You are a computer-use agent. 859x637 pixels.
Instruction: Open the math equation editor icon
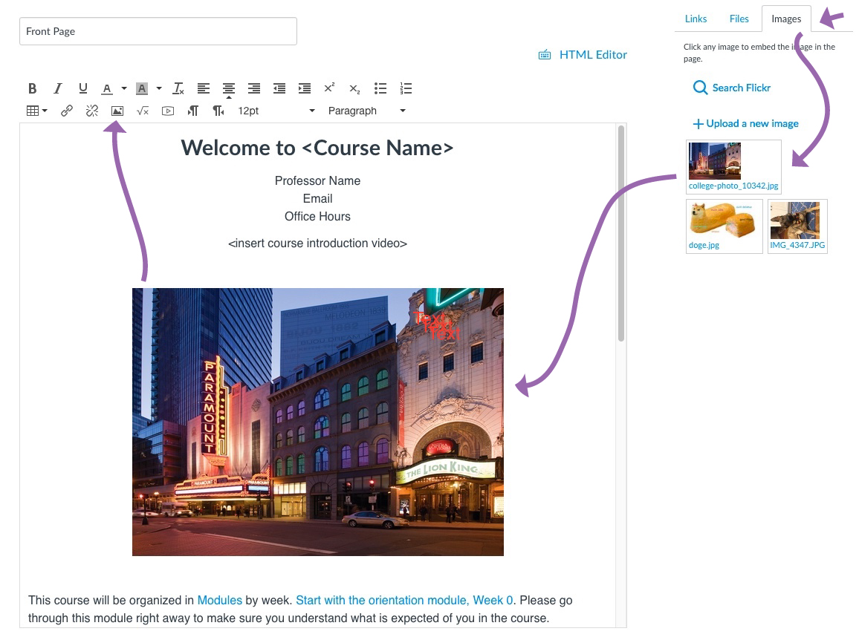(143, 111)
